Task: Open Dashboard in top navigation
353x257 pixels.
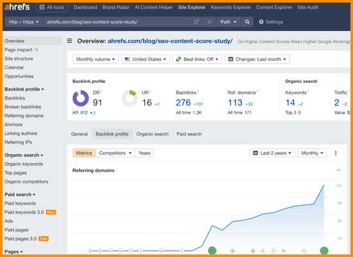Action: pyautogui.click(x=85, y=7)
